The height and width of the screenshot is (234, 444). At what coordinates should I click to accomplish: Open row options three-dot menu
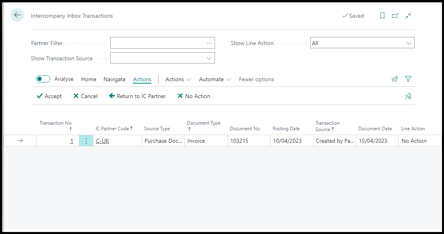coord(86,141)
